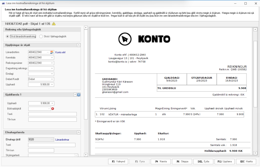Screen dimensions: 260x167
Task: Click the DEL Eyða button
Action: pyautogui.click(x=203, y=161)
